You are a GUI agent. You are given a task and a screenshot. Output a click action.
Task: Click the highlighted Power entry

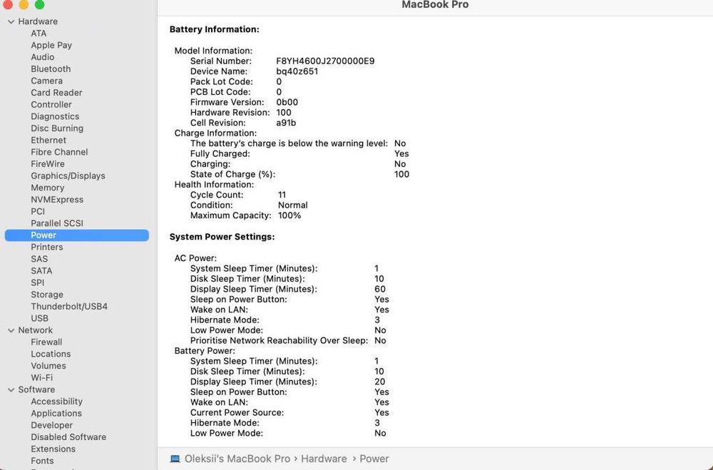pyautogui.click(x=77, y=235)
